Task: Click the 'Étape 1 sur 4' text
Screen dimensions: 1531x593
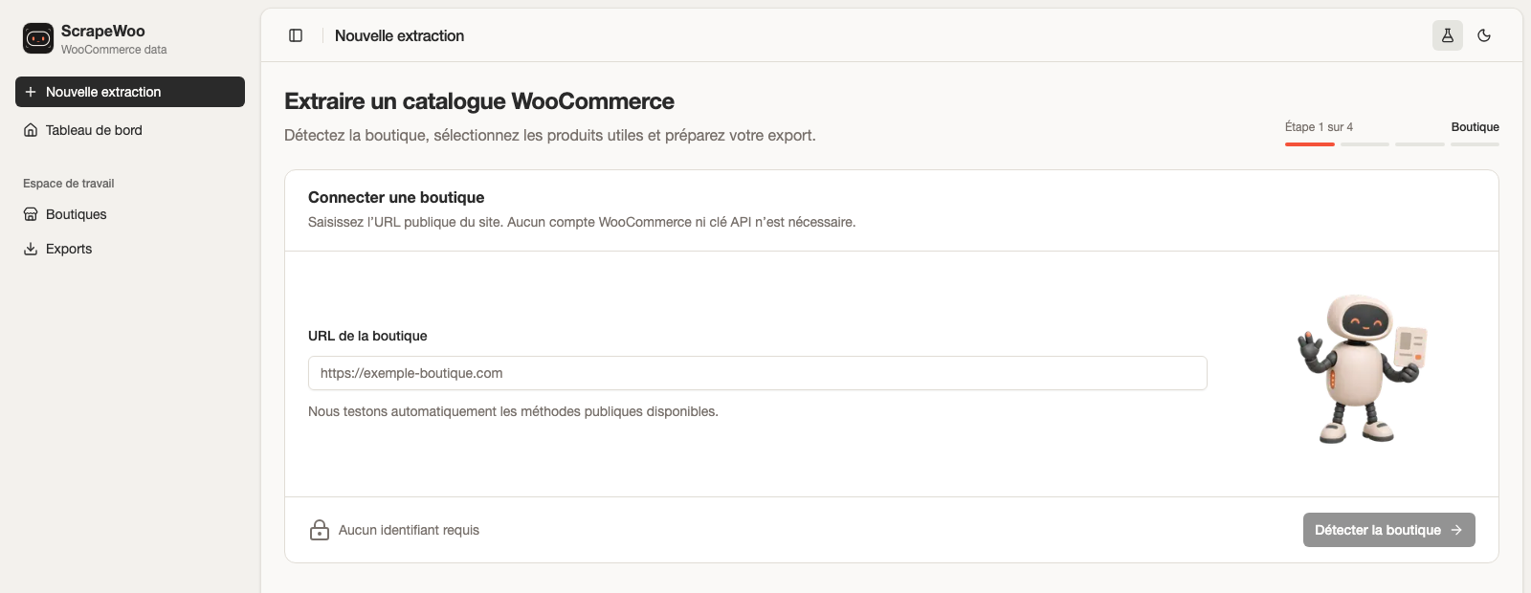Action: [1319, 127]
